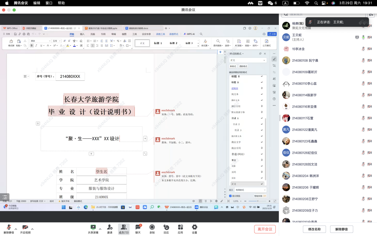This screenshot has height=236, width=377.
Task: Toggle underline formatting in WPS ribbon
Action: click(41, 46)
